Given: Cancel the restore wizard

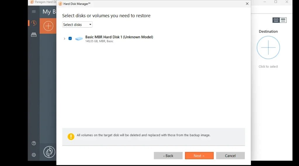Looking at the screenshot, I should click(x=230, y=156).
